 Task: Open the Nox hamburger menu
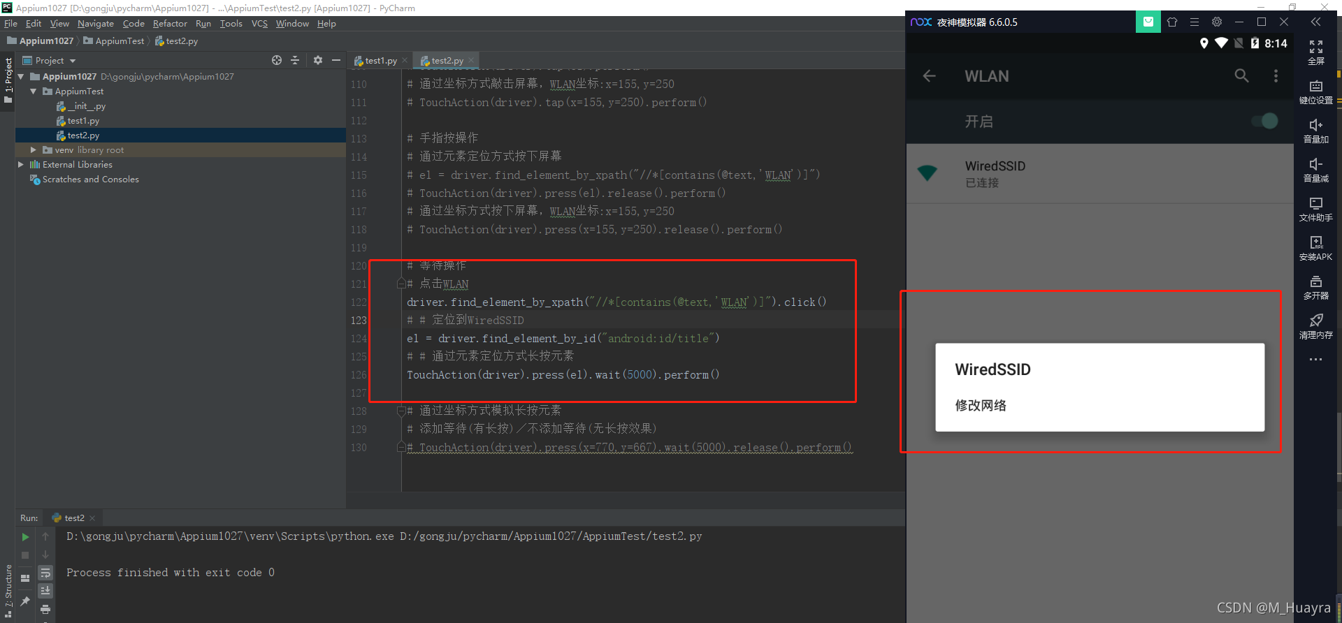(1195, 22)
